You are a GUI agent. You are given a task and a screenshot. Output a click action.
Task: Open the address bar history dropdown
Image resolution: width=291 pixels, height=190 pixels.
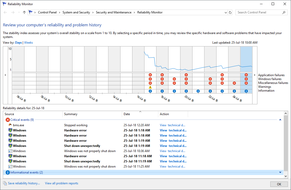coord(226,12)
